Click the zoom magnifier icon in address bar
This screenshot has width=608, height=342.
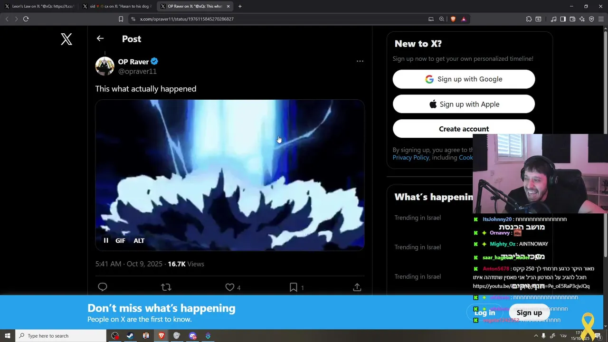(x=442, y=19)
